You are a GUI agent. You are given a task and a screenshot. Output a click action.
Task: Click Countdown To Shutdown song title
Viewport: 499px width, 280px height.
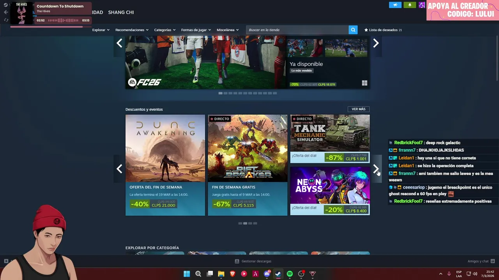coord(60,6)
